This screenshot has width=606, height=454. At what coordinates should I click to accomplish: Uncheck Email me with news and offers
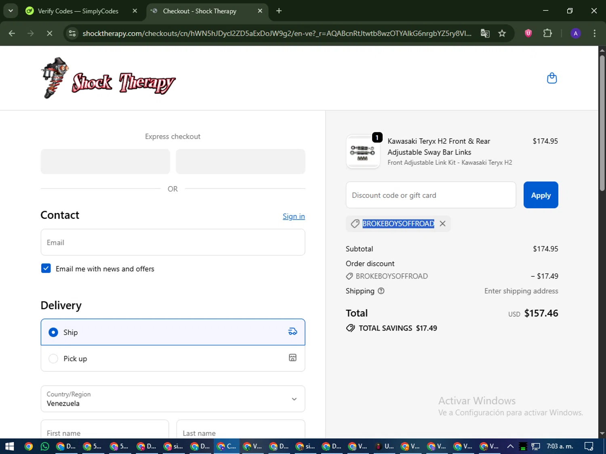pos(46,268)
